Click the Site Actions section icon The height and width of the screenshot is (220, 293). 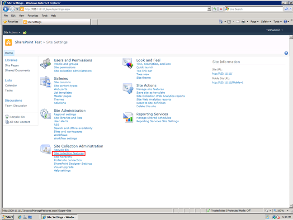point(128,88)
